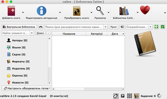The height and width of the screenshot is (99, 167).
Task: Open the Преобразовать книги dropdown arrow
Action: pyautogui.click(x=91, y=13)
